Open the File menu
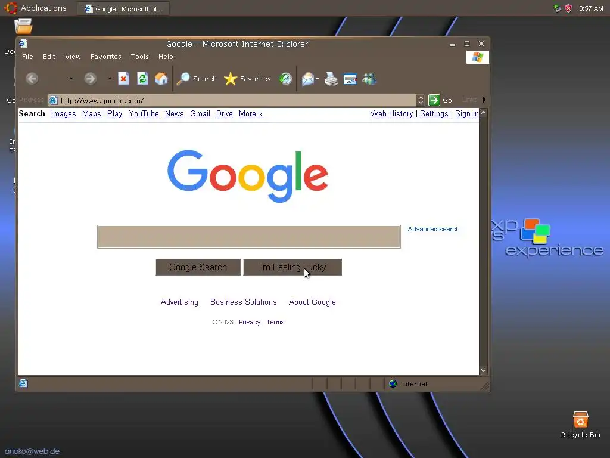This screenshot has width=610, height=458. coord(27,57)
